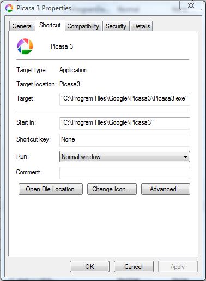The height and width of the screenshot is (281, 206).
Task: Click the Advanced button
Action: click(x=166, y=189)
